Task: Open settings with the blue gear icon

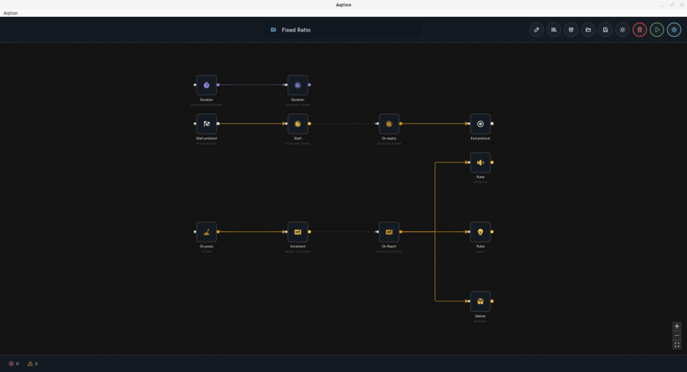Action: [674, 29]
